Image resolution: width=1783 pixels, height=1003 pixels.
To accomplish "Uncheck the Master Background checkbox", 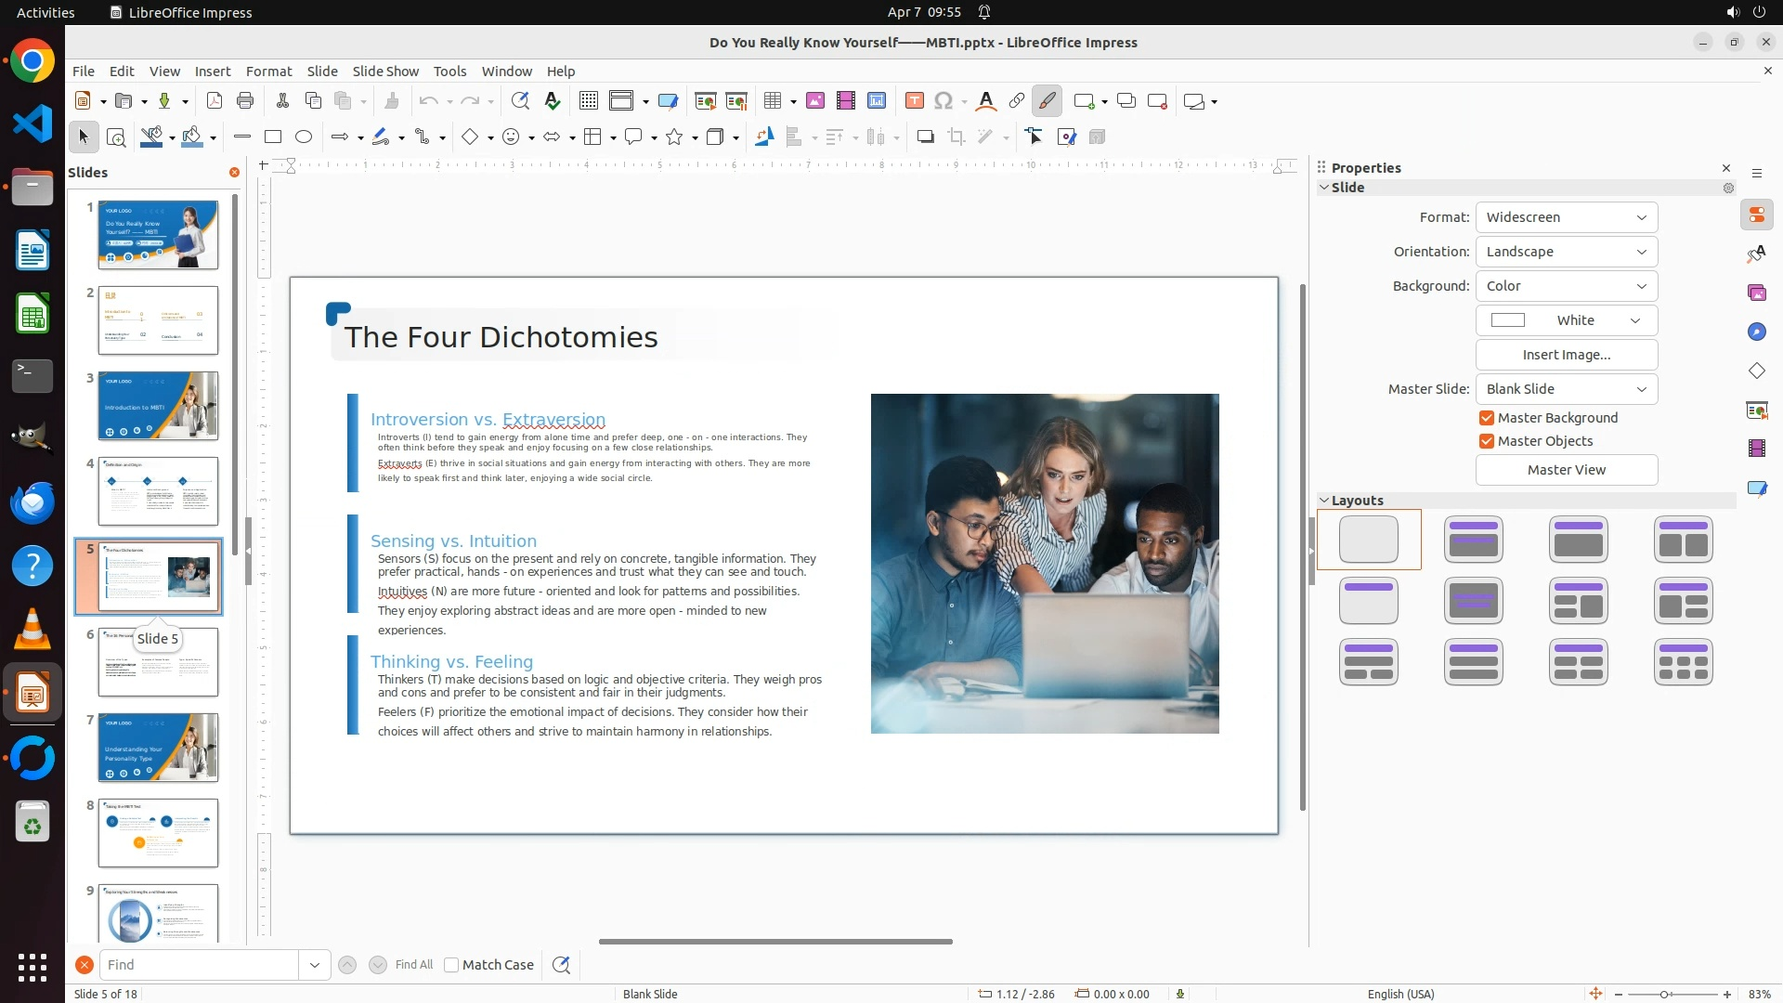I will [1487, 418].
